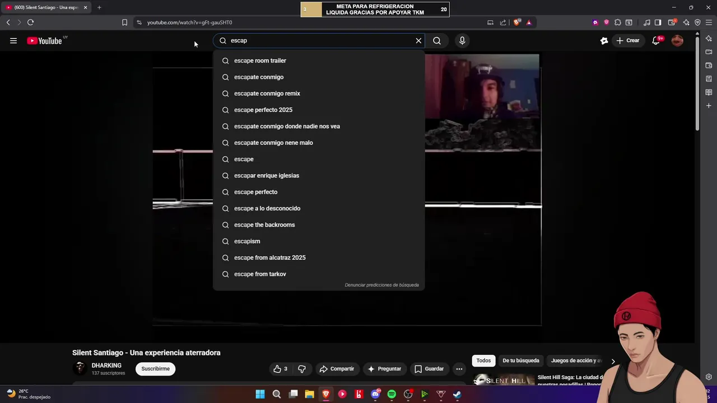Image resolution: width=717 pixels, height=403 pixels.
Task: Select suggestion escape room trailer
Action: pos(319,60)
